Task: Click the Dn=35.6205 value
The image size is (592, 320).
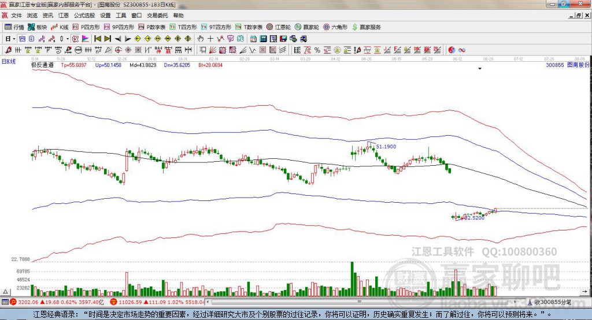Action: tap(177, 65)
